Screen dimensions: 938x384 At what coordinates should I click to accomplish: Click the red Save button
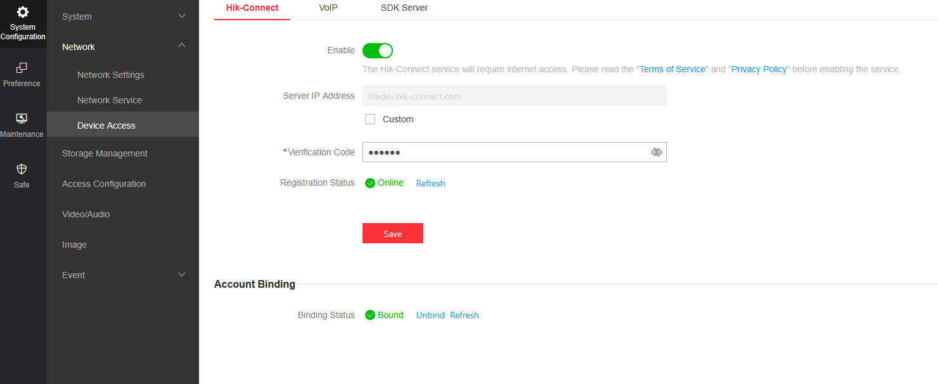(393, 233)
